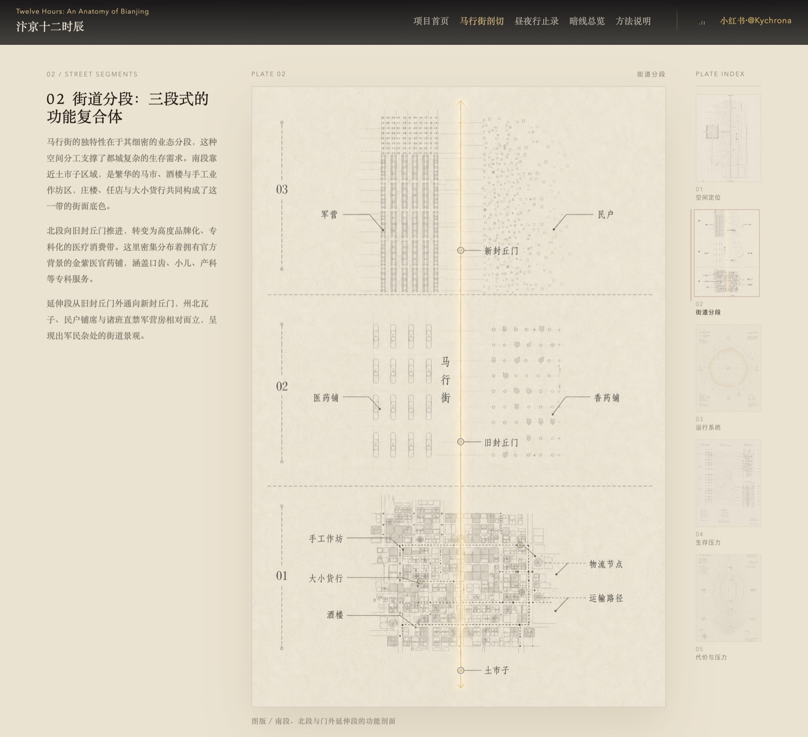This screenshot has height=737, width=808.
Task: Open the 04 生存压力 plate thumbnail
Action: [728, 483]
